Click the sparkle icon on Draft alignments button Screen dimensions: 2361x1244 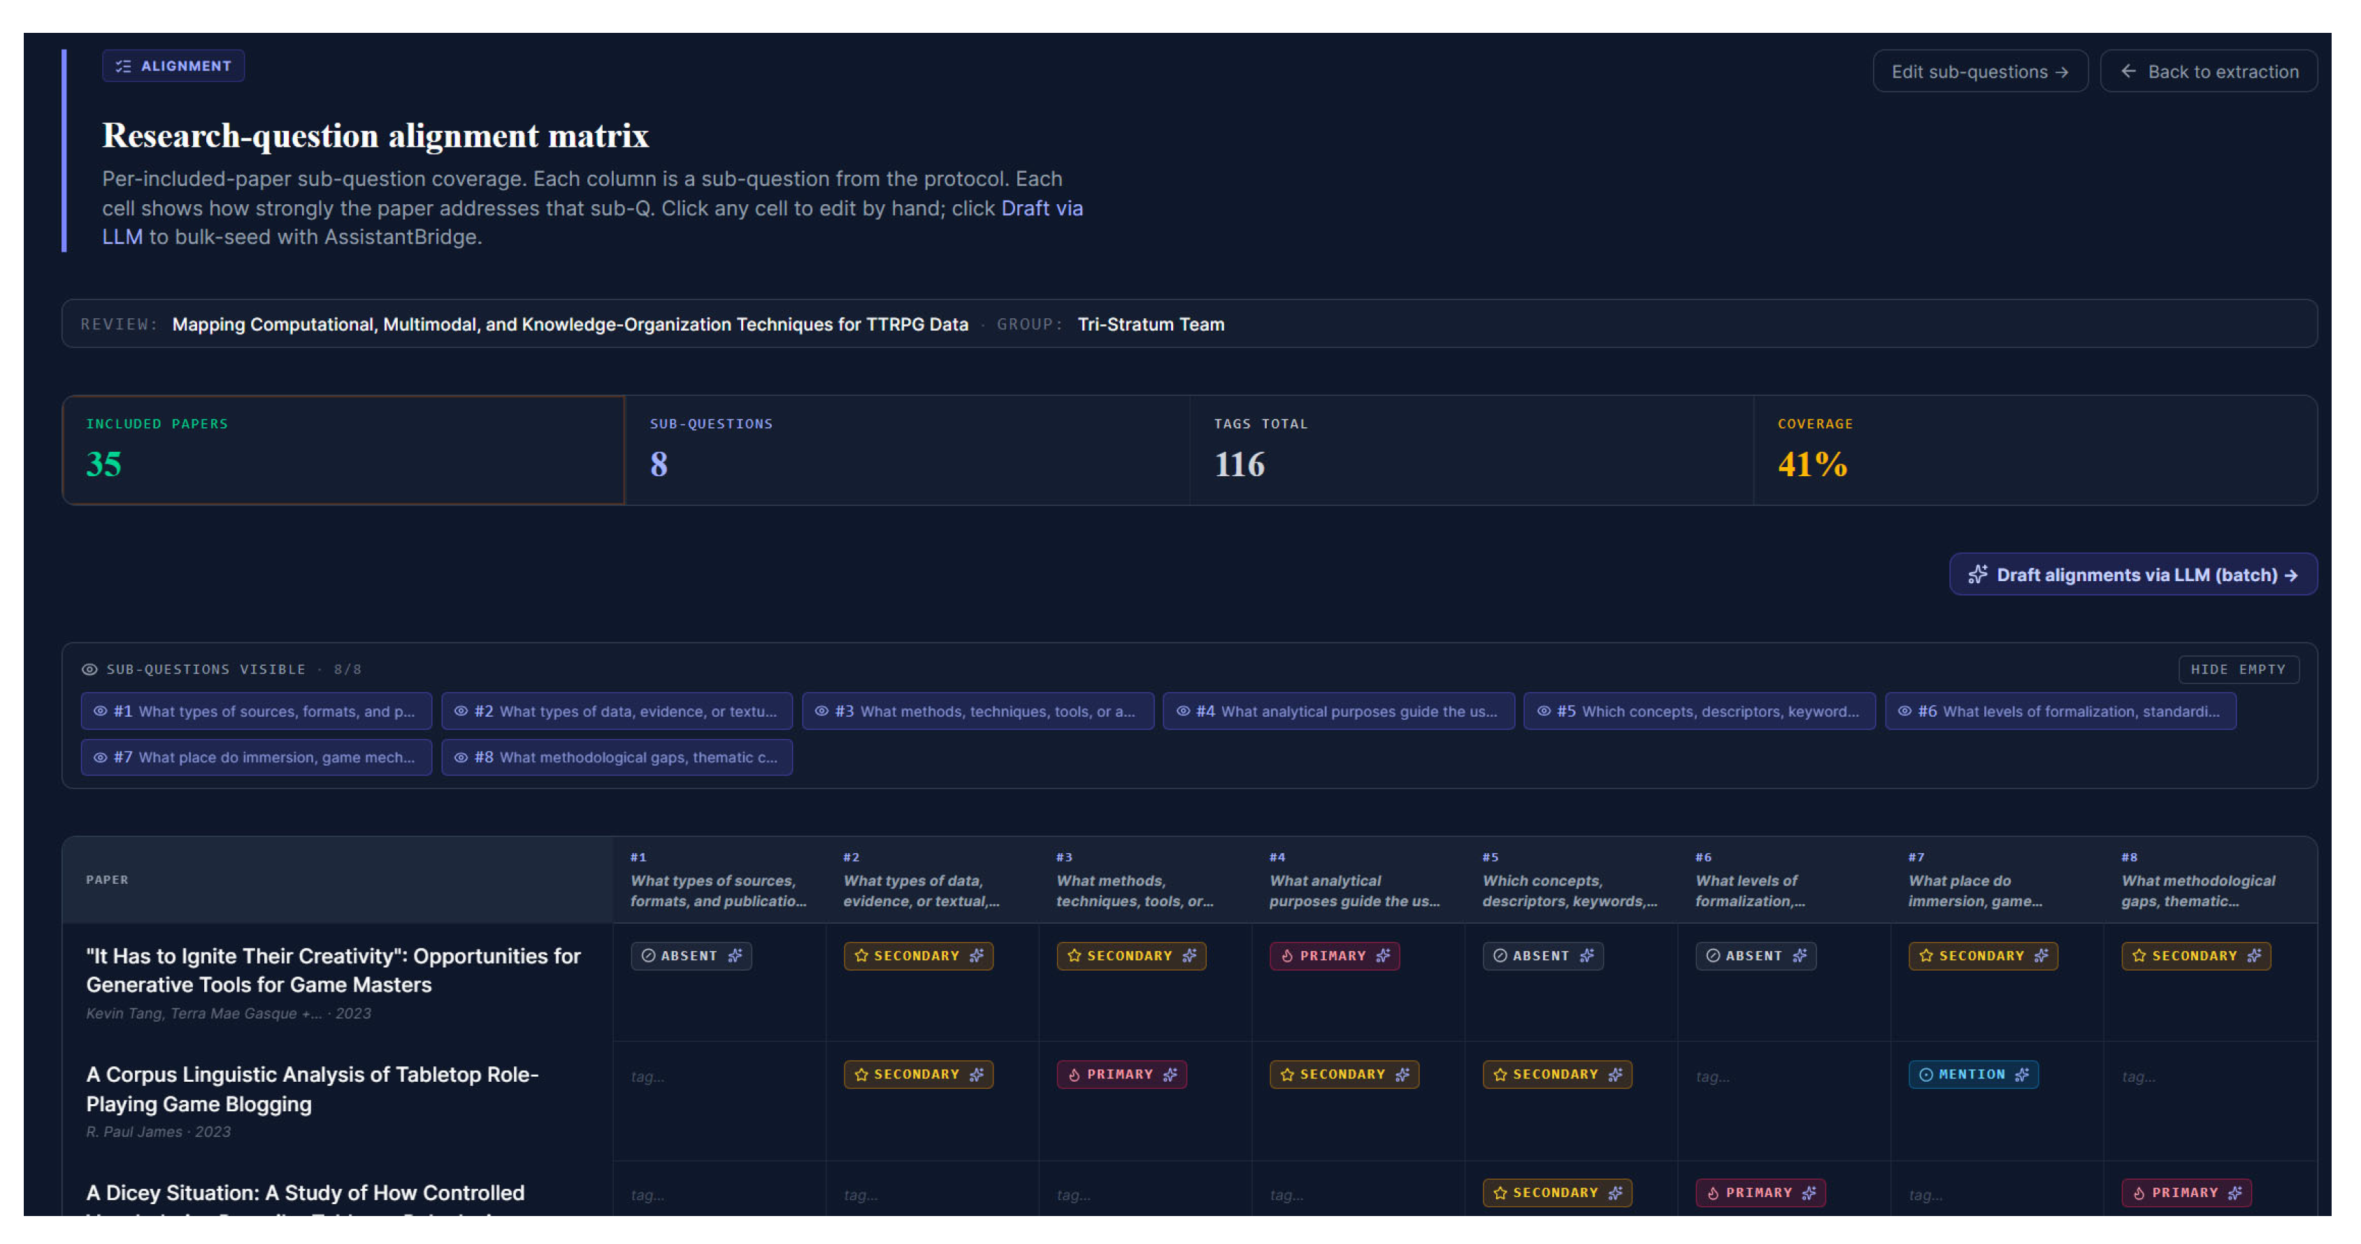pos(1978,575)
